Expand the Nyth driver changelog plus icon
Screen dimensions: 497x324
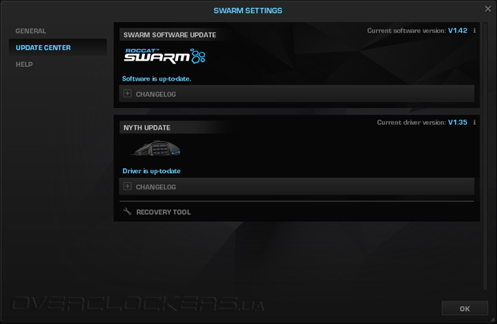click(128, 186)
